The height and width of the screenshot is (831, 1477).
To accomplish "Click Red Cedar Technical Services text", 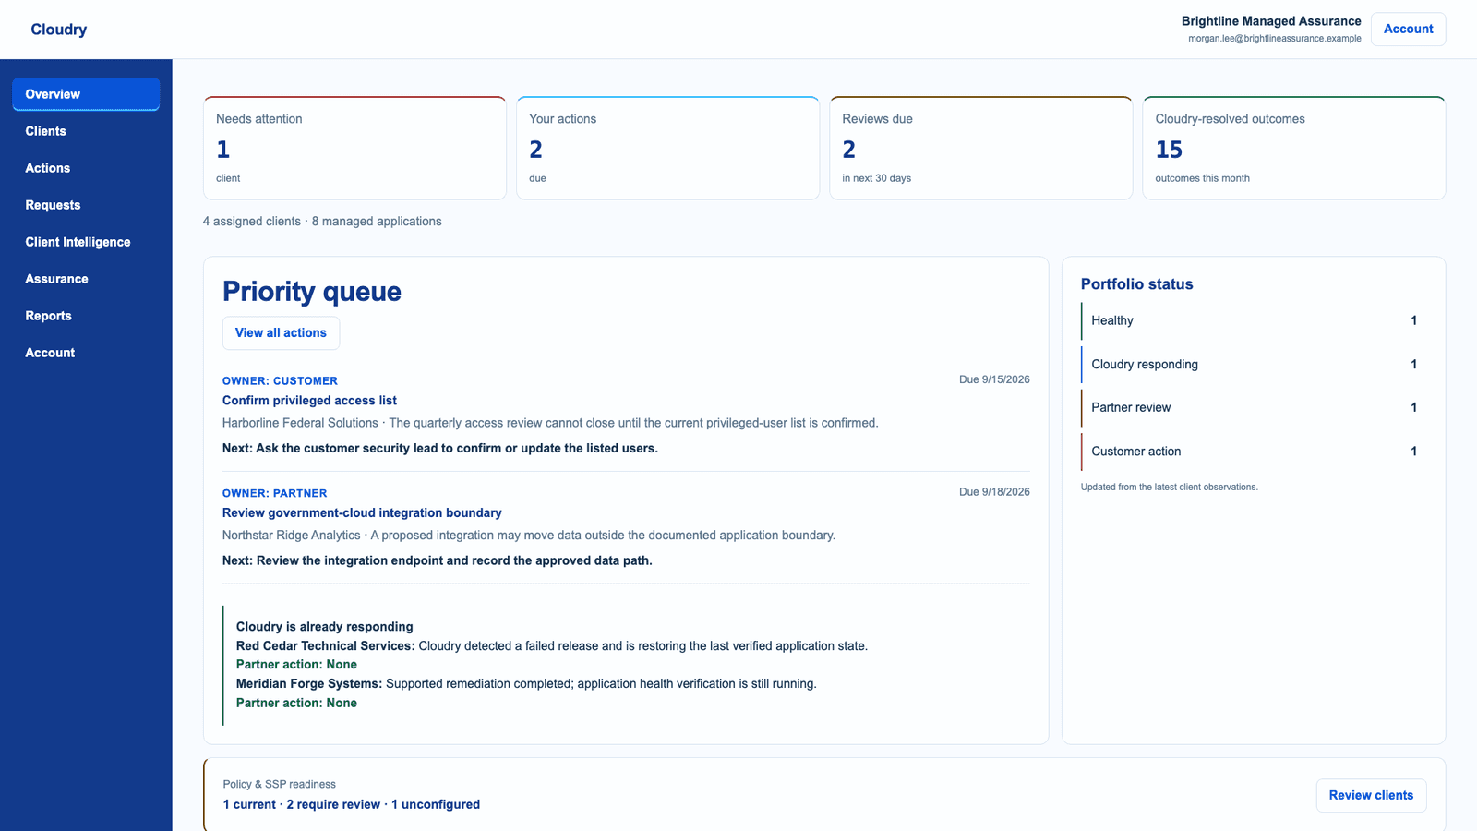I will point(325,646).
